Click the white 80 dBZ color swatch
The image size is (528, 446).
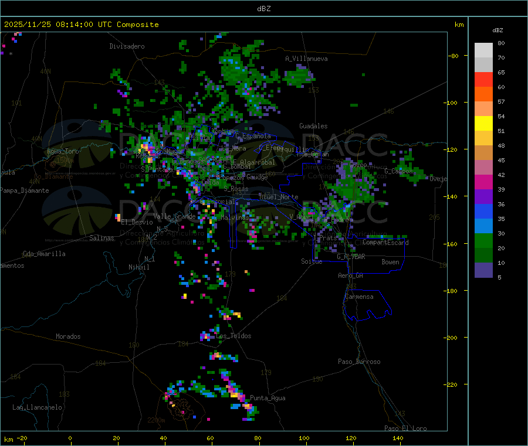tap(483, 50)
